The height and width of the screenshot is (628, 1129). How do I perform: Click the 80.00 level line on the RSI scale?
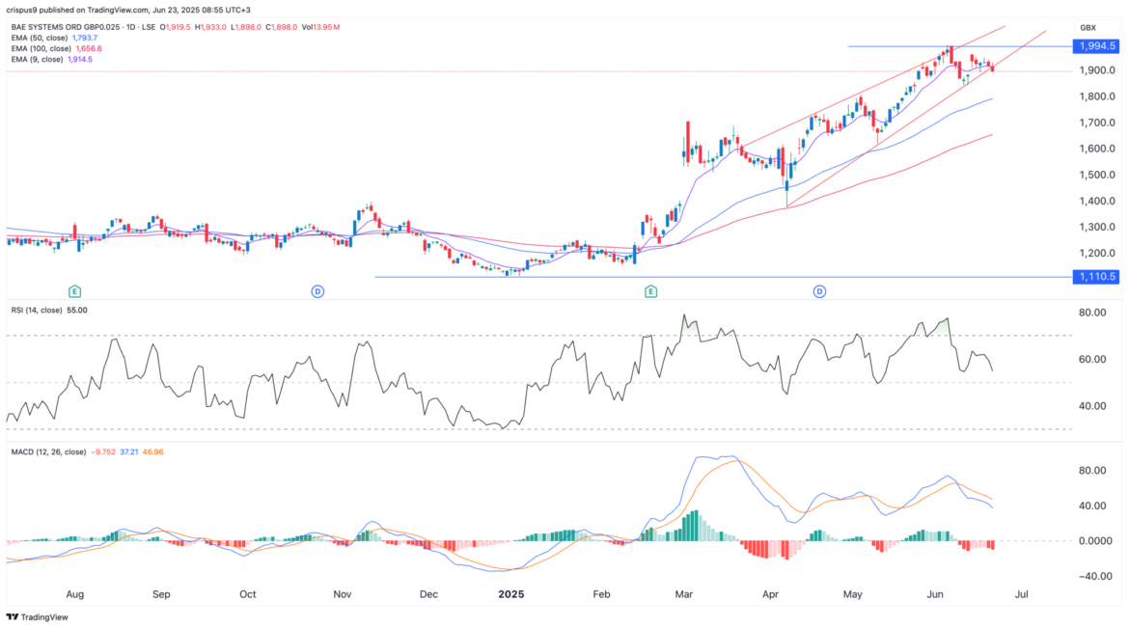(1090, 312)
